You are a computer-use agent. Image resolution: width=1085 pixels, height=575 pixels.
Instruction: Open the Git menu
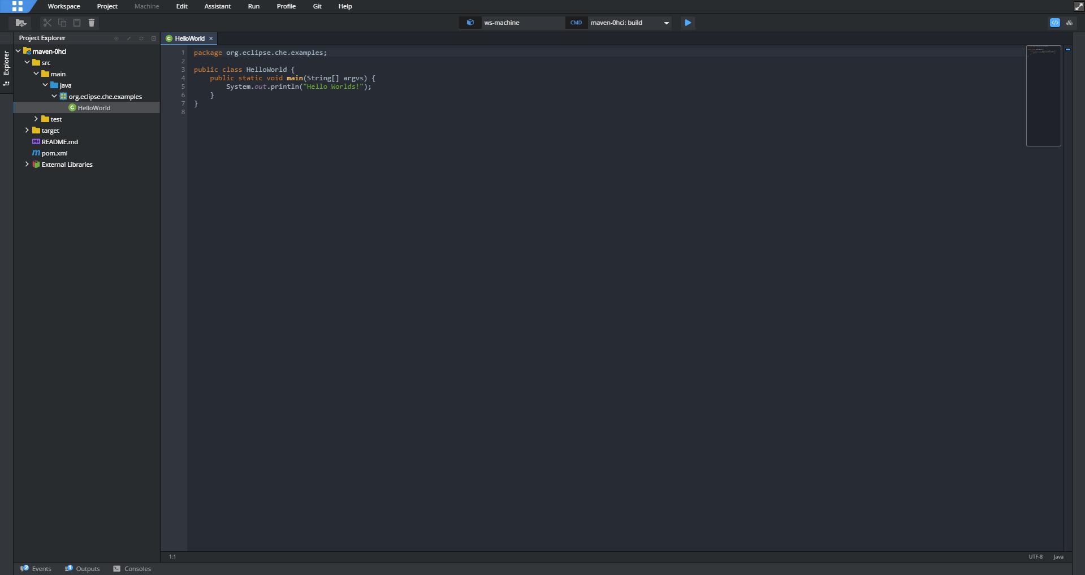tap(317, 6)
